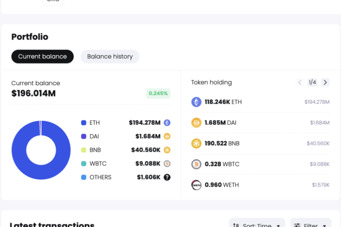Screen dimensions: 341x227
Task: Click the $1.684M value in Token holding
Action: 319,123
